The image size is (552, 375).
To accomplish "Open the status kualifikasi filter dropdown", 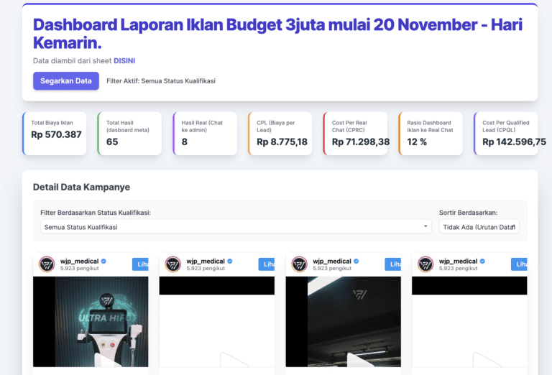I will (236, 226).
